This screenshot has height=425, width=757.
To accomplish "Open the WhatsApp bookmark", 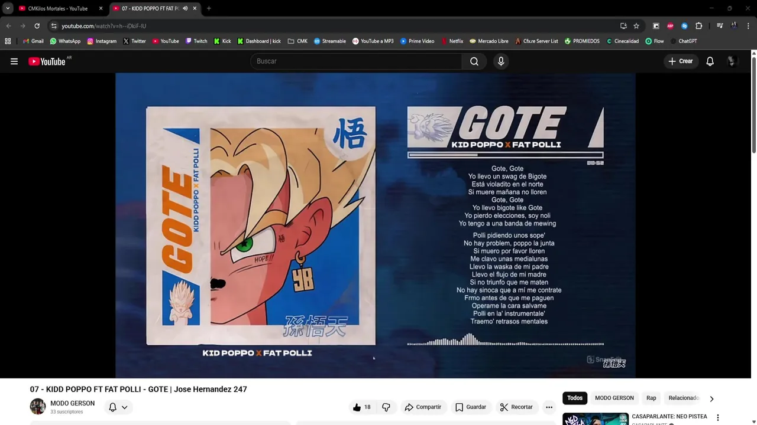I will (x=65, y=41).
